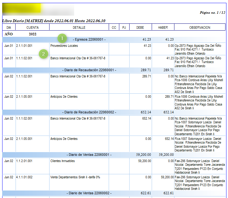The height and width of the screenshot is (198, 228).
Task: Click the Egresos 22060001 group row
Action: pos(89,40)
